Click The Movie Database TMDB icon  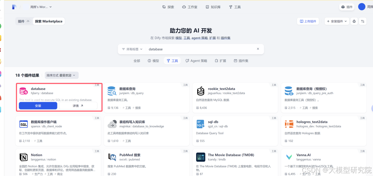tap(201, 157)
